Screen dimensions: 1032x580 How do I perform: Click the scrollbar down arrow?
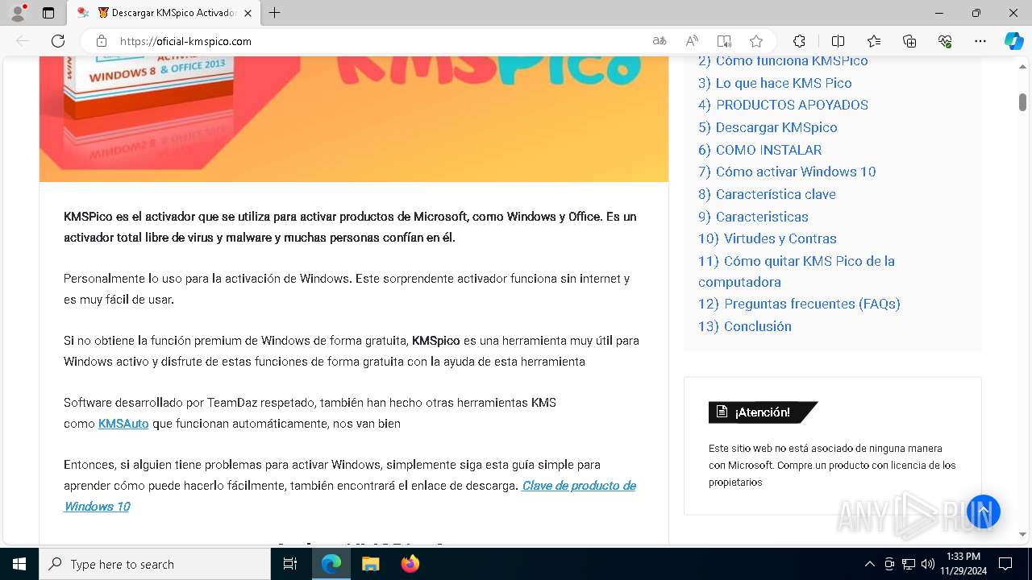point(1022,534)
